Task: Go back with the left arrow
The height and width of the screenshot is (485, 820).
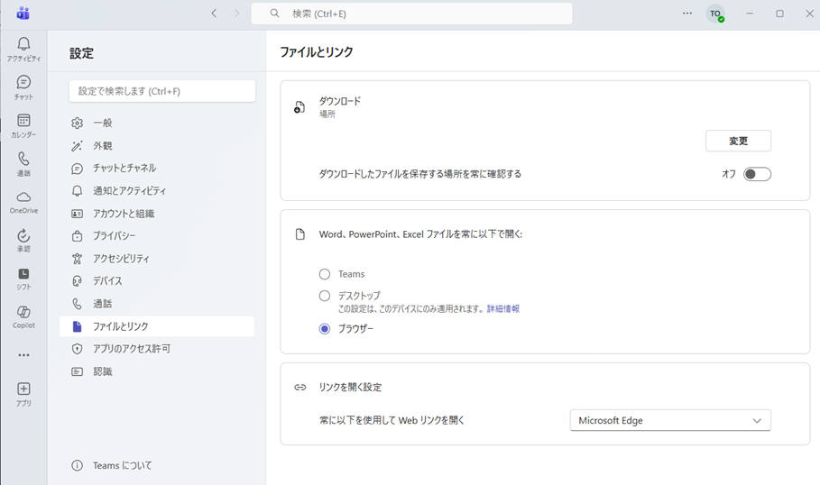Action: [x=214, y=13]
